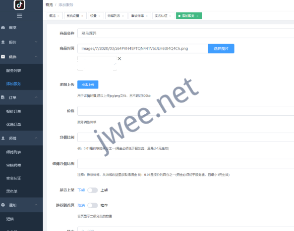This screenshot has width=294, height=231.
Task: Toggle the 是否上架 switch
Action: pyautogui.click(x=92, y=190)
